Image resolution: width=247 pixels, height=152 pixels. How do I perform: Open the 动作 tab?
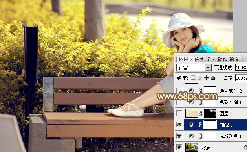(223, 59)
